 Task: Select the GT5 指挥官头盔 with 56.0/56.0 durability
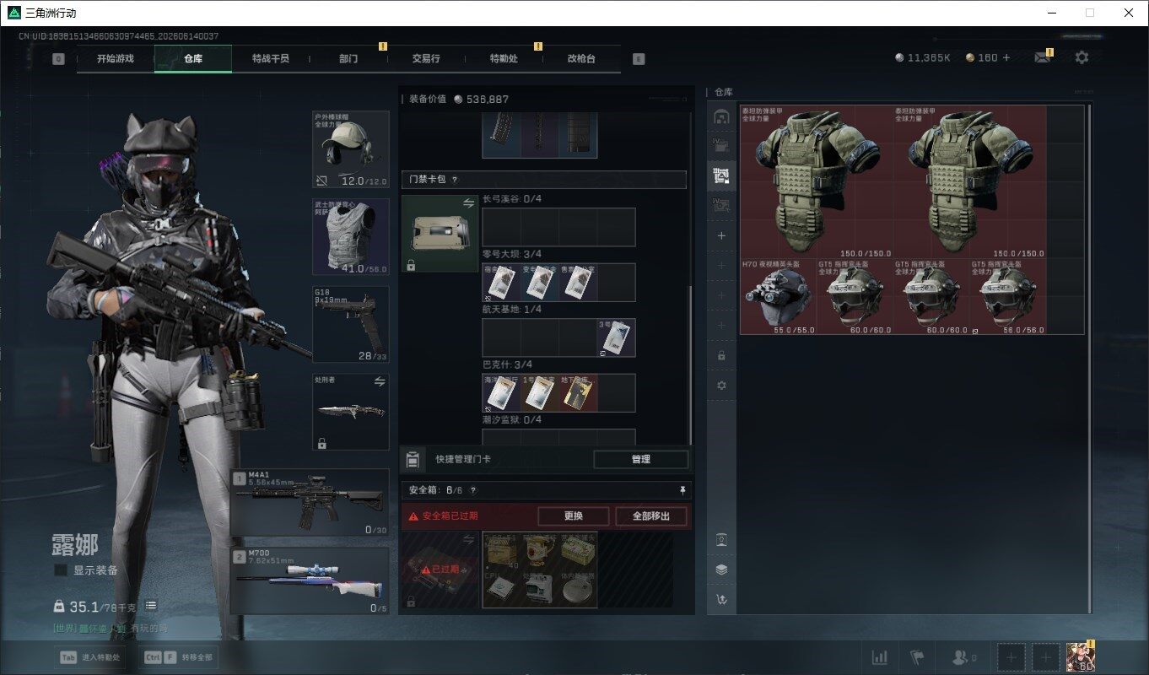pyautogui.click(x=1008, y=296)
